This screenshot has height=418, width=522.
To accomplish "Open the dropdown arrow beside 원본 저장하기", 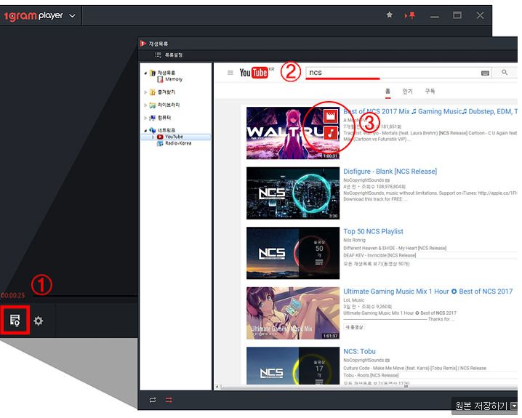I will [514, 406].
